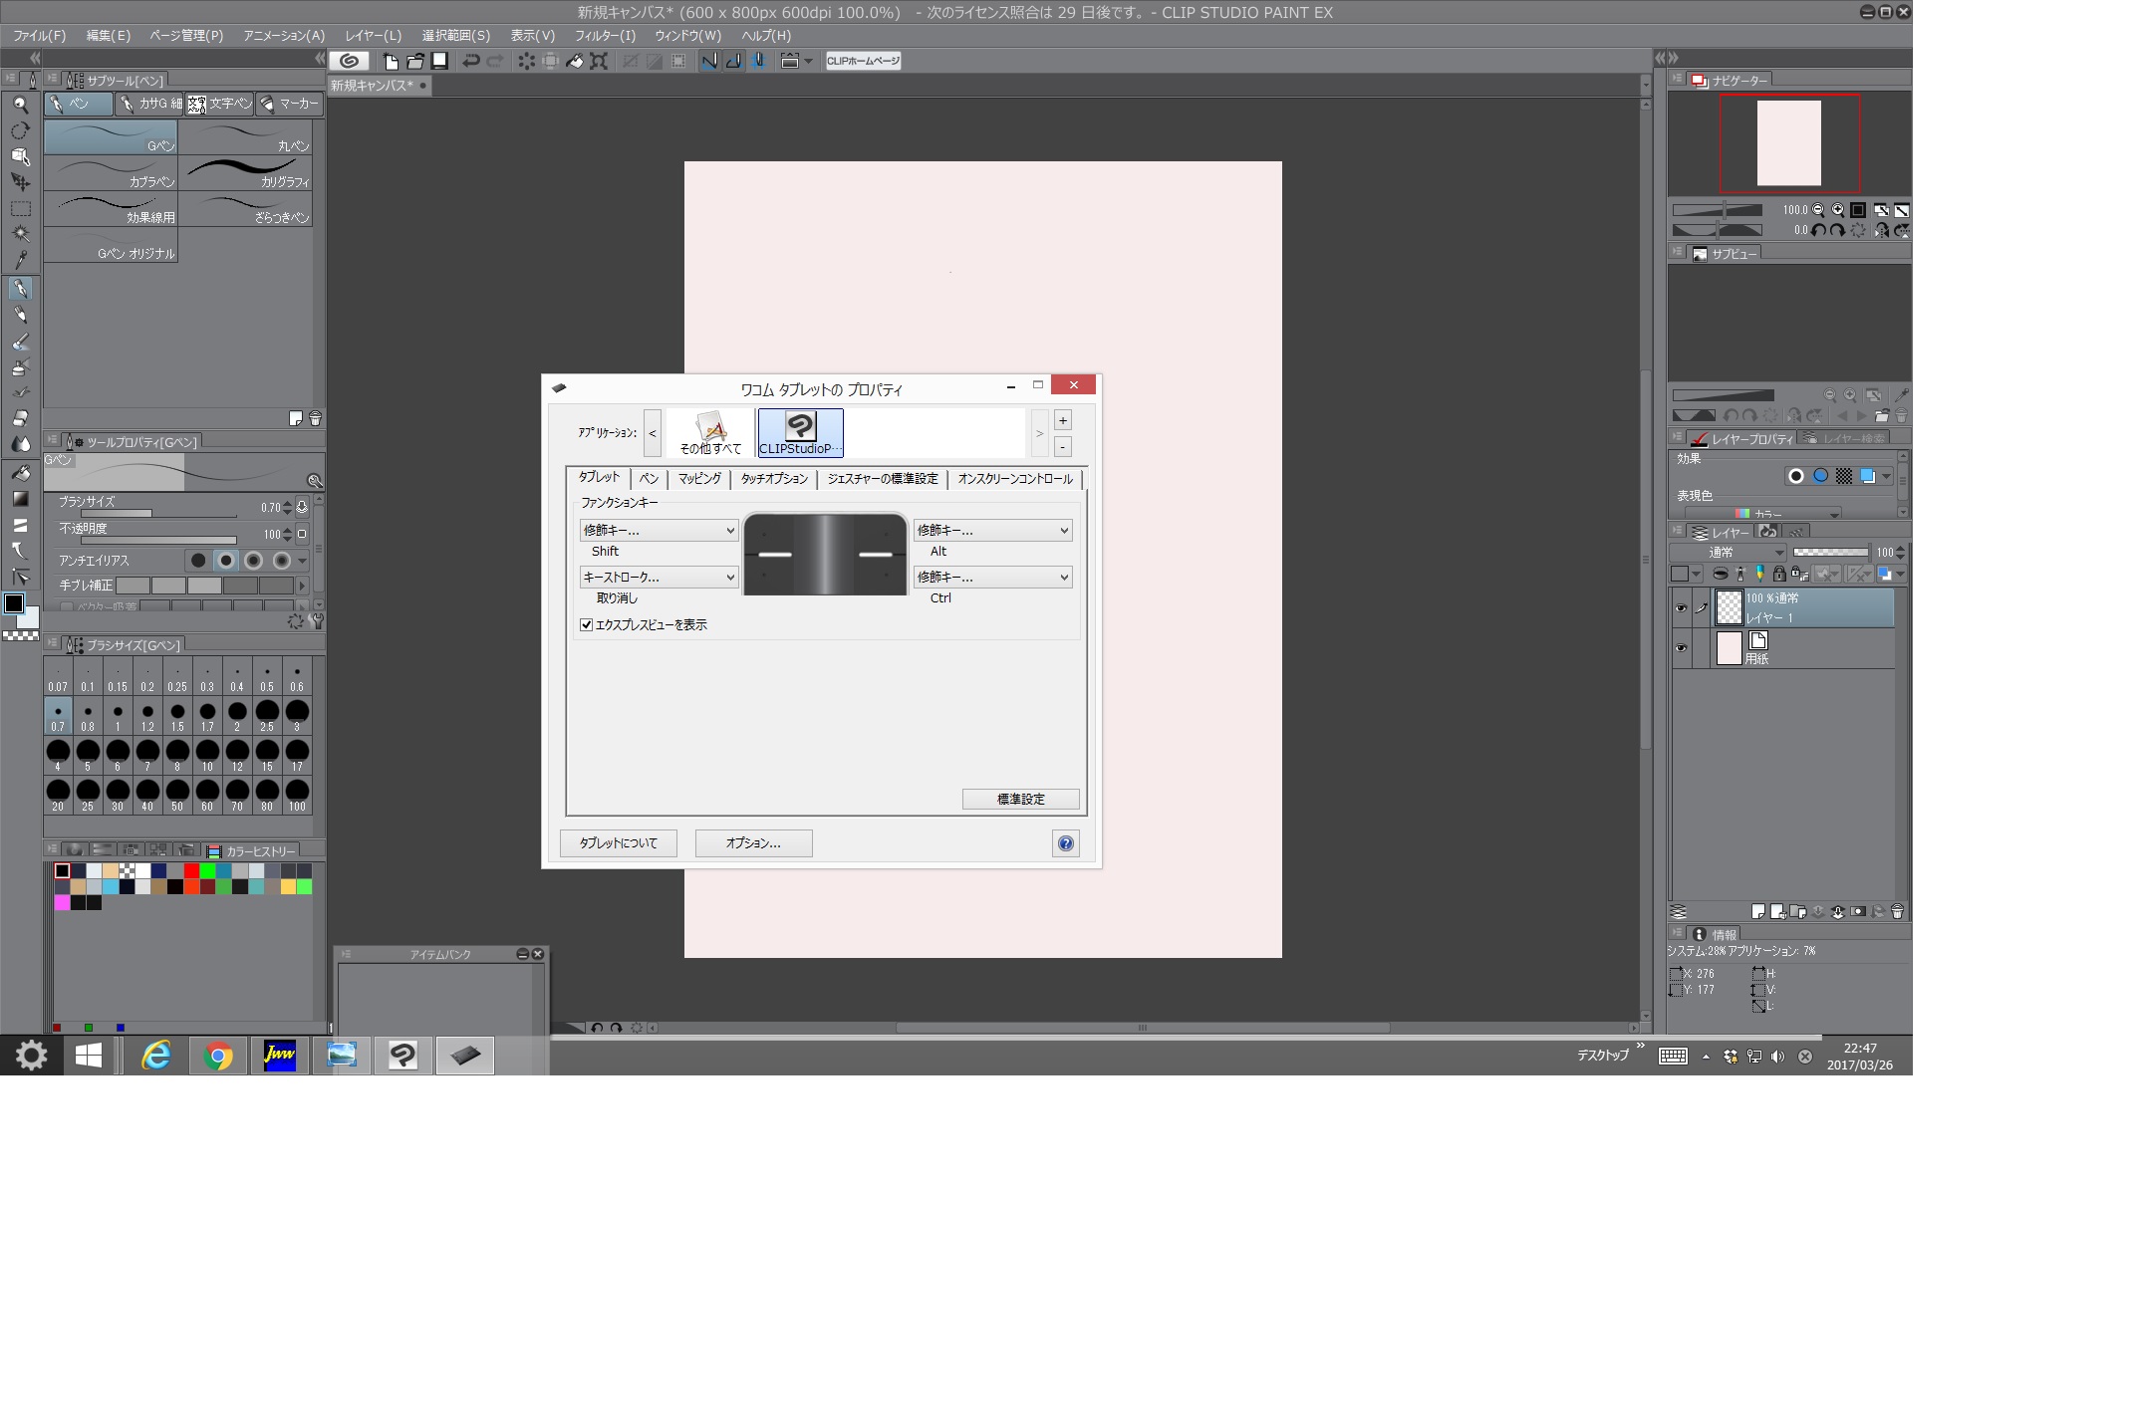Open the layer blend mode 通常 dropdown
The height and width of the screenshot is (1418, 2136).
(1730, 552)
